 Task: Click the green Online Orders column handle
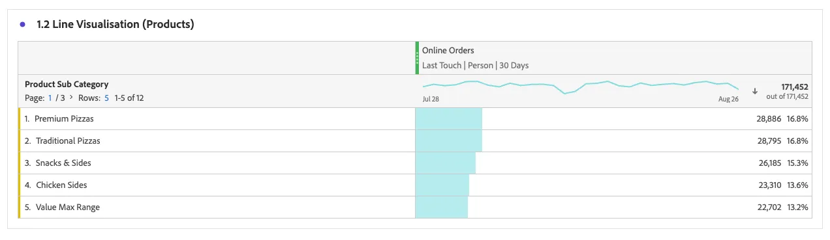[417, 58]
